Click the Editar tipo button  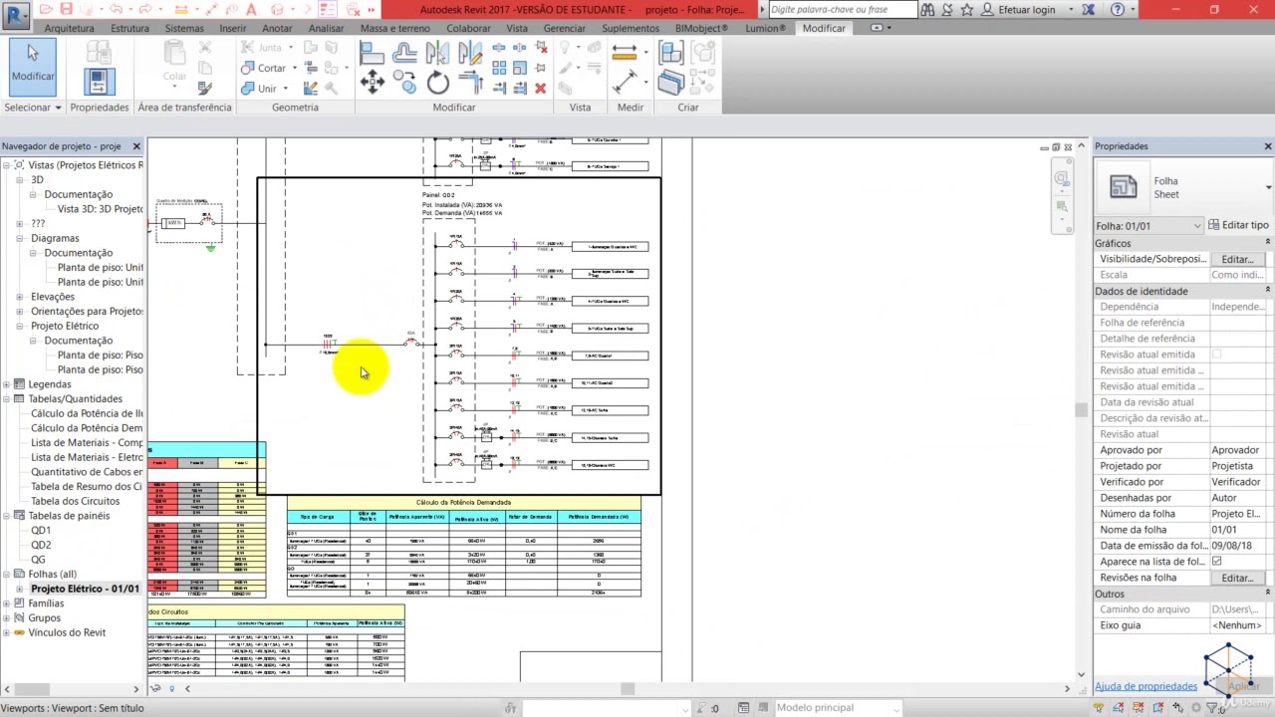coord(1238,226)
